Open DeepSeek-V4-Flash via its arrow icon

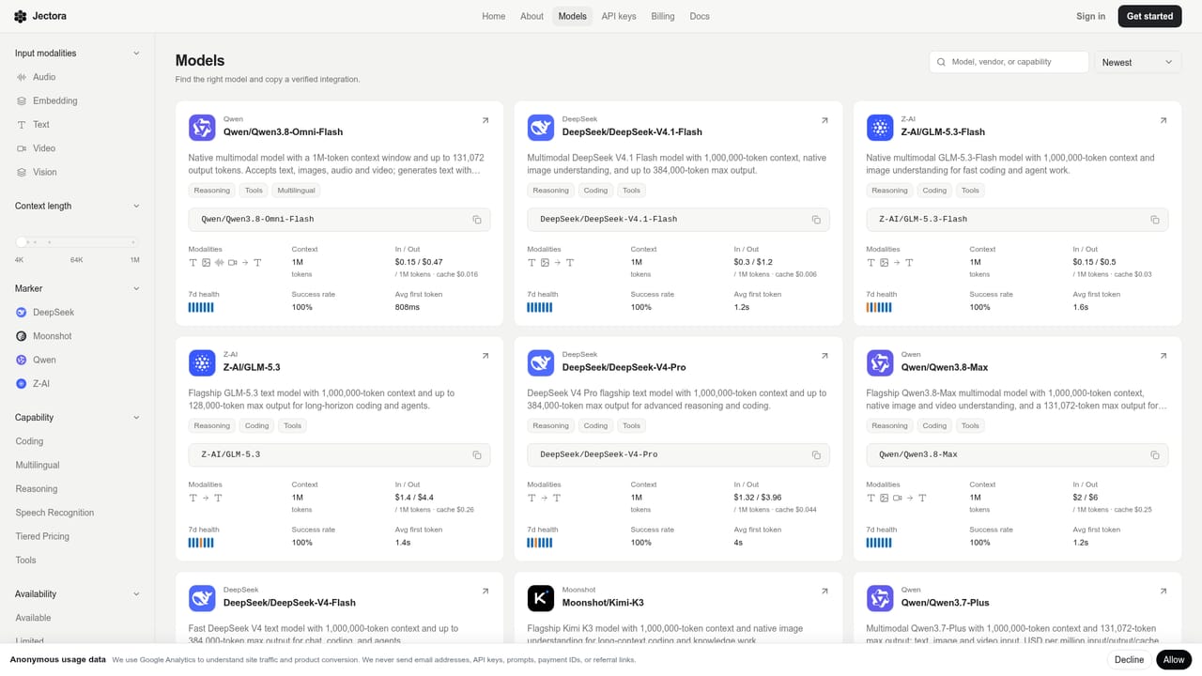[485, 591]
